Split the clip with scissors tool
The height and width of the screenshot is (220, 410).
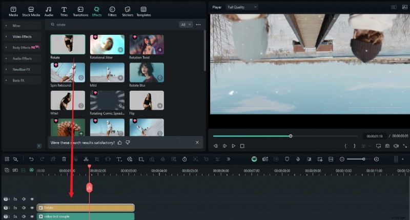[86, 159]
